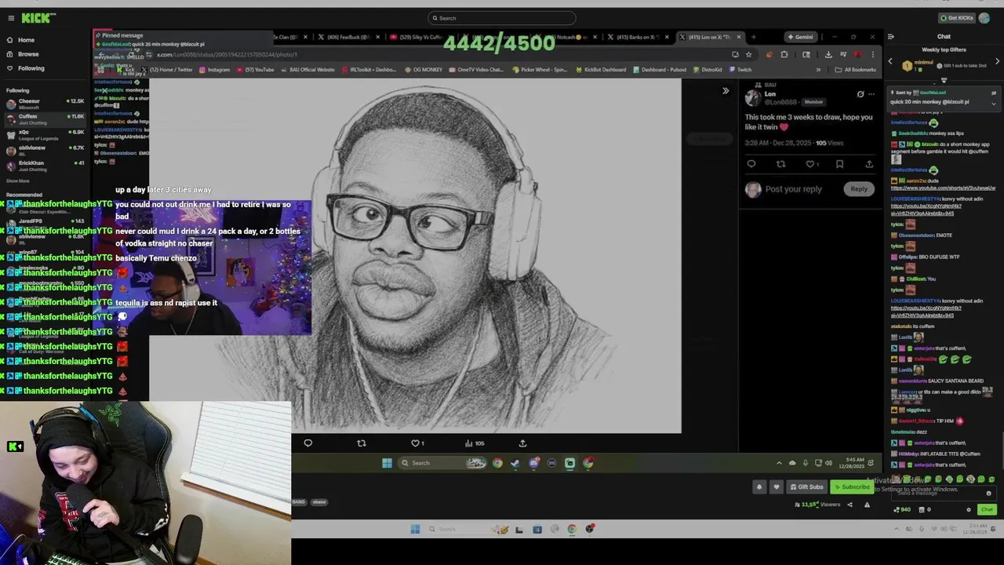Click the BANG stream tag
Viewport: 1004px width, 565px height.
coord(299,501)
